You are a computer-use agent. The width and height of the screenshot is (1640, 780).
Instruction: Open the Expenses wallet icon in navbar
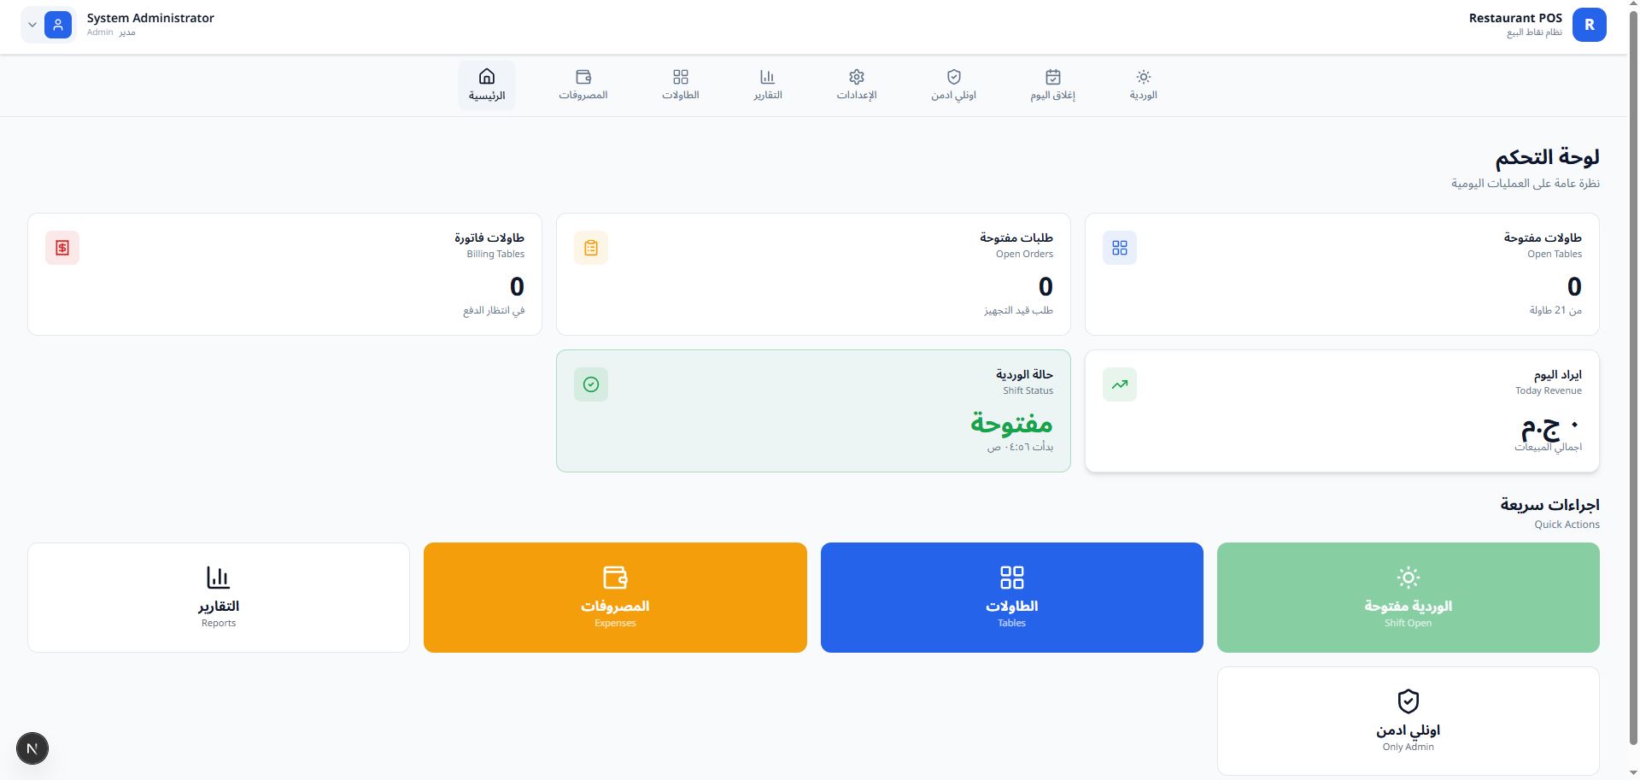tap(583, 77)
